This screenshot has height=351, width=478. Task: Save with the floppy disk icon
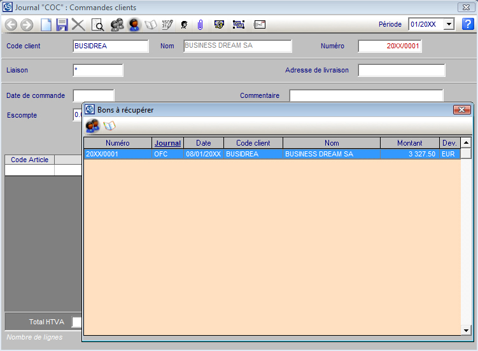[x=62, y=25]
